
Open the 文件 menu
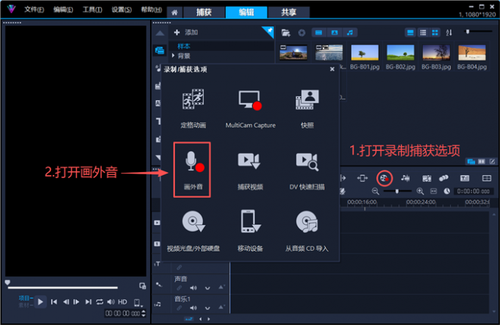coord(34,10)
